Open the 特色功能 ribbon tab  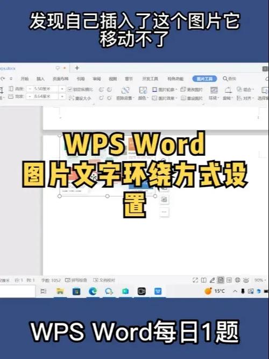click(x=175, y=79)
